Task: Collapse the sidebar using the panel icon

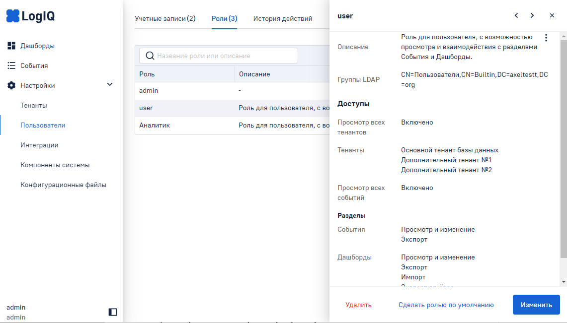Action: (113, 312)
